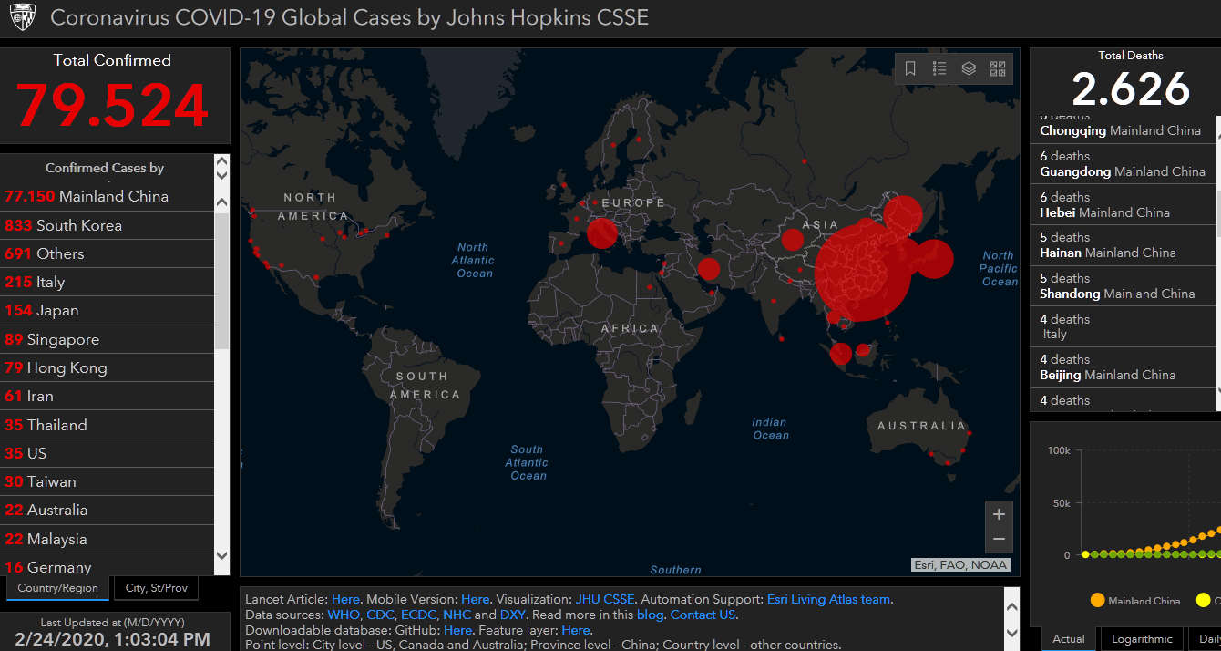Click the red case circle over Japan
Viewport: 1221px width, 651px height.
[x=933, y=259]
